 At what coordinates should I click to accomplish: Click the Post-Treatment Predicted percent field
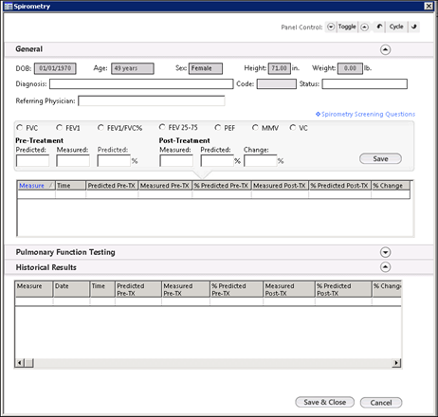(x=217, y=160)
